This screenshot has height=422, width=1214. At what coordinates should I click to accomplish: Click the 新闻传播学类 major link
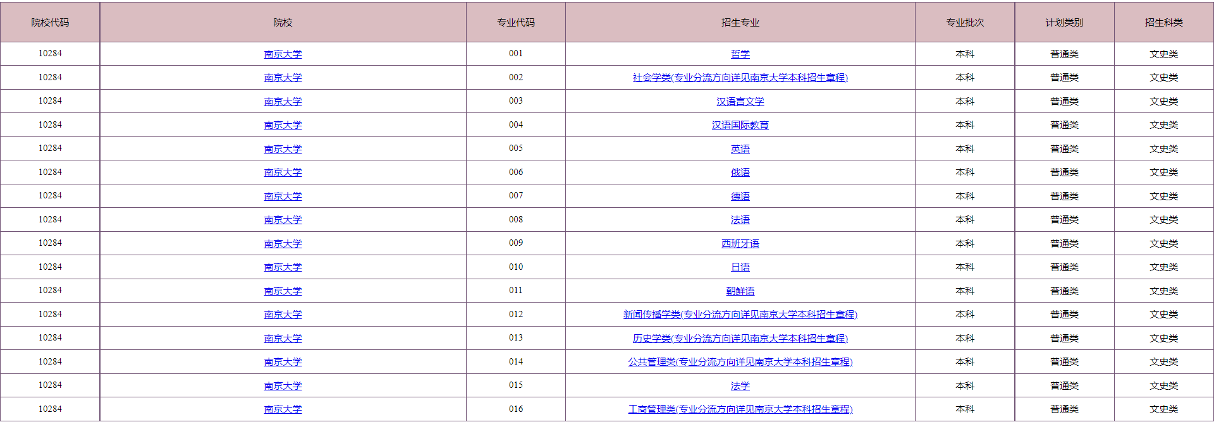point(740,315)
